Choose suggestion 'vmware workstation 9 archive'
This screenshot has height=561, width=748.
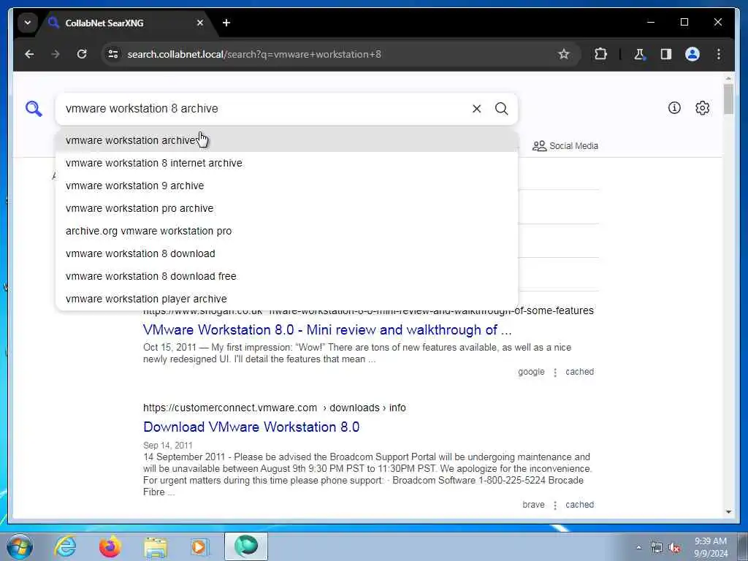[286, 186]
